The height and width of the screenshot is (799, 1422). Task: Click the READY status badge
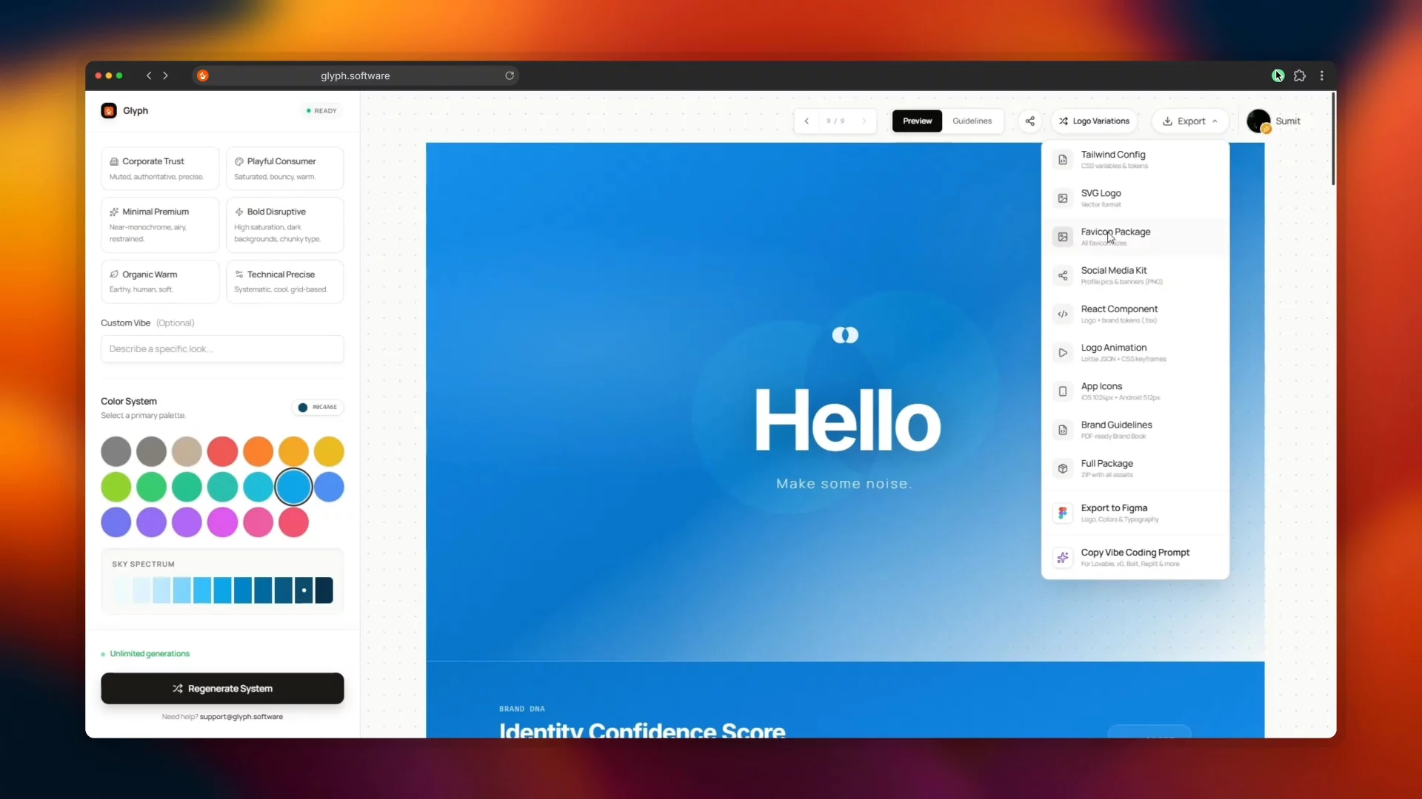321,111
